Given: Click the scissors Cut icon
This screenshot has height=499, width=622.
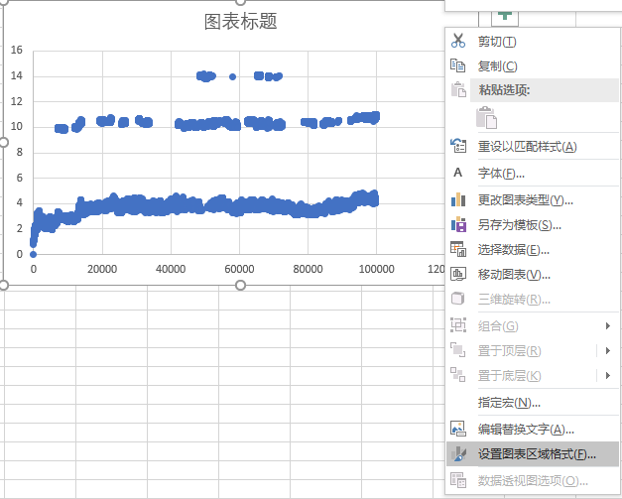Looking at the screenshot, I should [458, 41].
